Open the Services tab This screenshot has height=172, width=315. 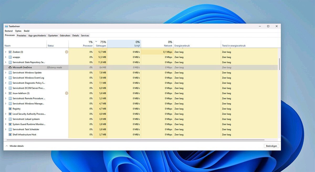pos(85,35)
